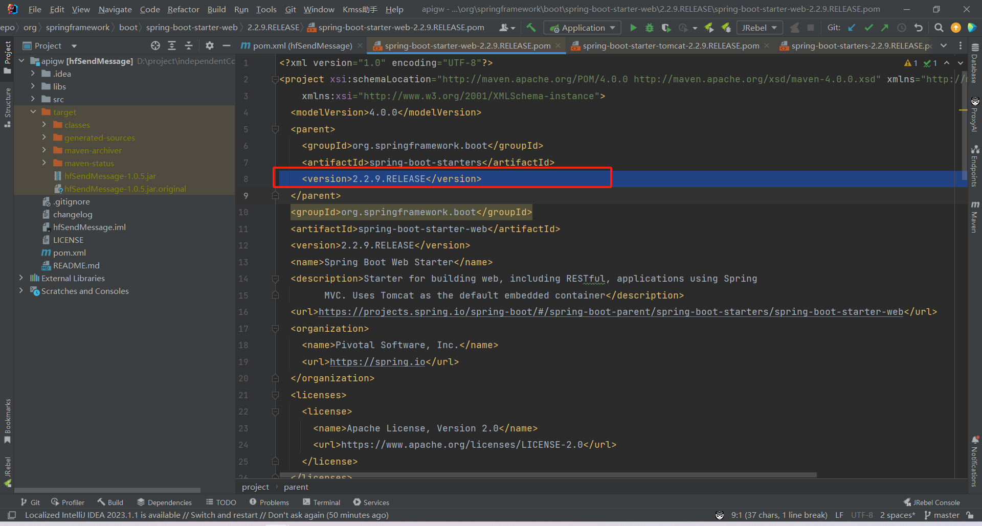Select hfSendMessage-1.0.5.jar file
This screenshot has height=526, width=982.
[110, 176]
